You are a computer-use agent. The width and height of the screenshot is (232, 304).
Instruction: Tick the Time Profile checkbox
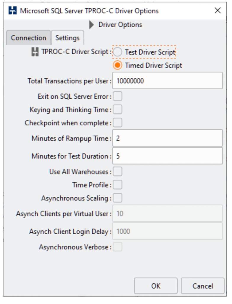(118, 185)
